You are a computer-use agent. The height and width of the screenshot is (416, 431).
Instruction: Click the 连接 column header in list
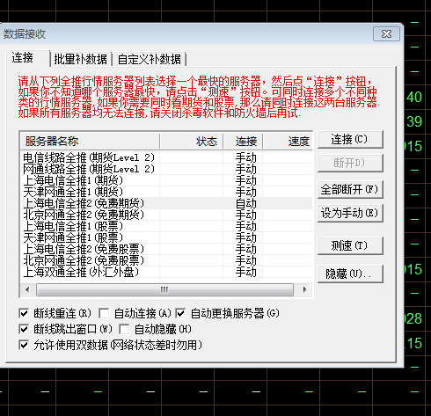[243, 142]
